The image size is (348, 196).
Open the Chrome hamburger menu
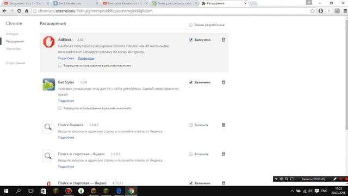345,11
